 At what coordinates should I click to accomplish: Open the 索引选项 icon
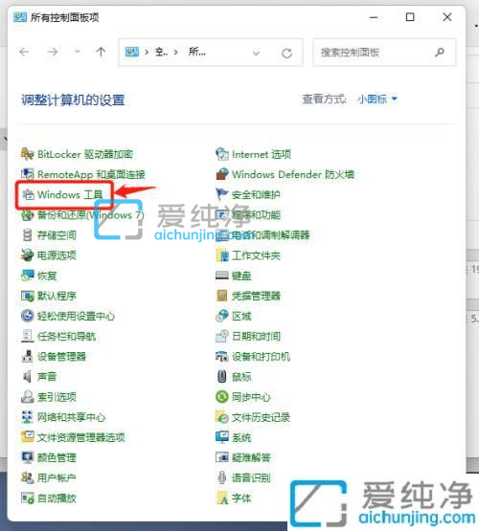click(x=28, y=397)
